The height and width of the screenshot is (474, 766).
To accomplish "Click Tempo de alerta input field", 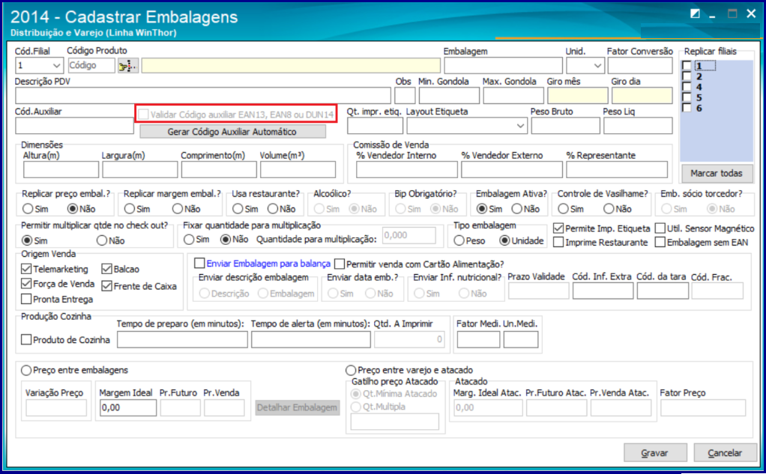I will click(x=311, y=340).
